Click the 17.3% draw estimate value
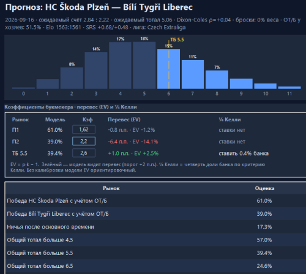Image resolution: width=306 pixels, height=274 pixels. (264, 227)
